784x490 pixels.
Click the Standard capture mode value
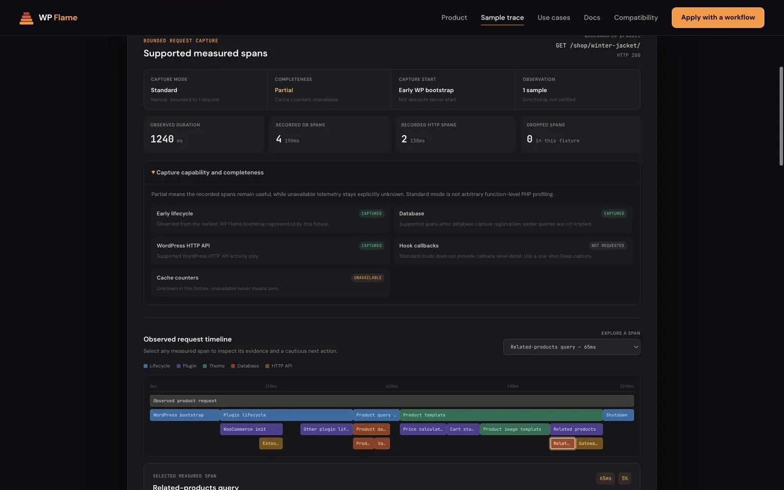coord(164,90)
